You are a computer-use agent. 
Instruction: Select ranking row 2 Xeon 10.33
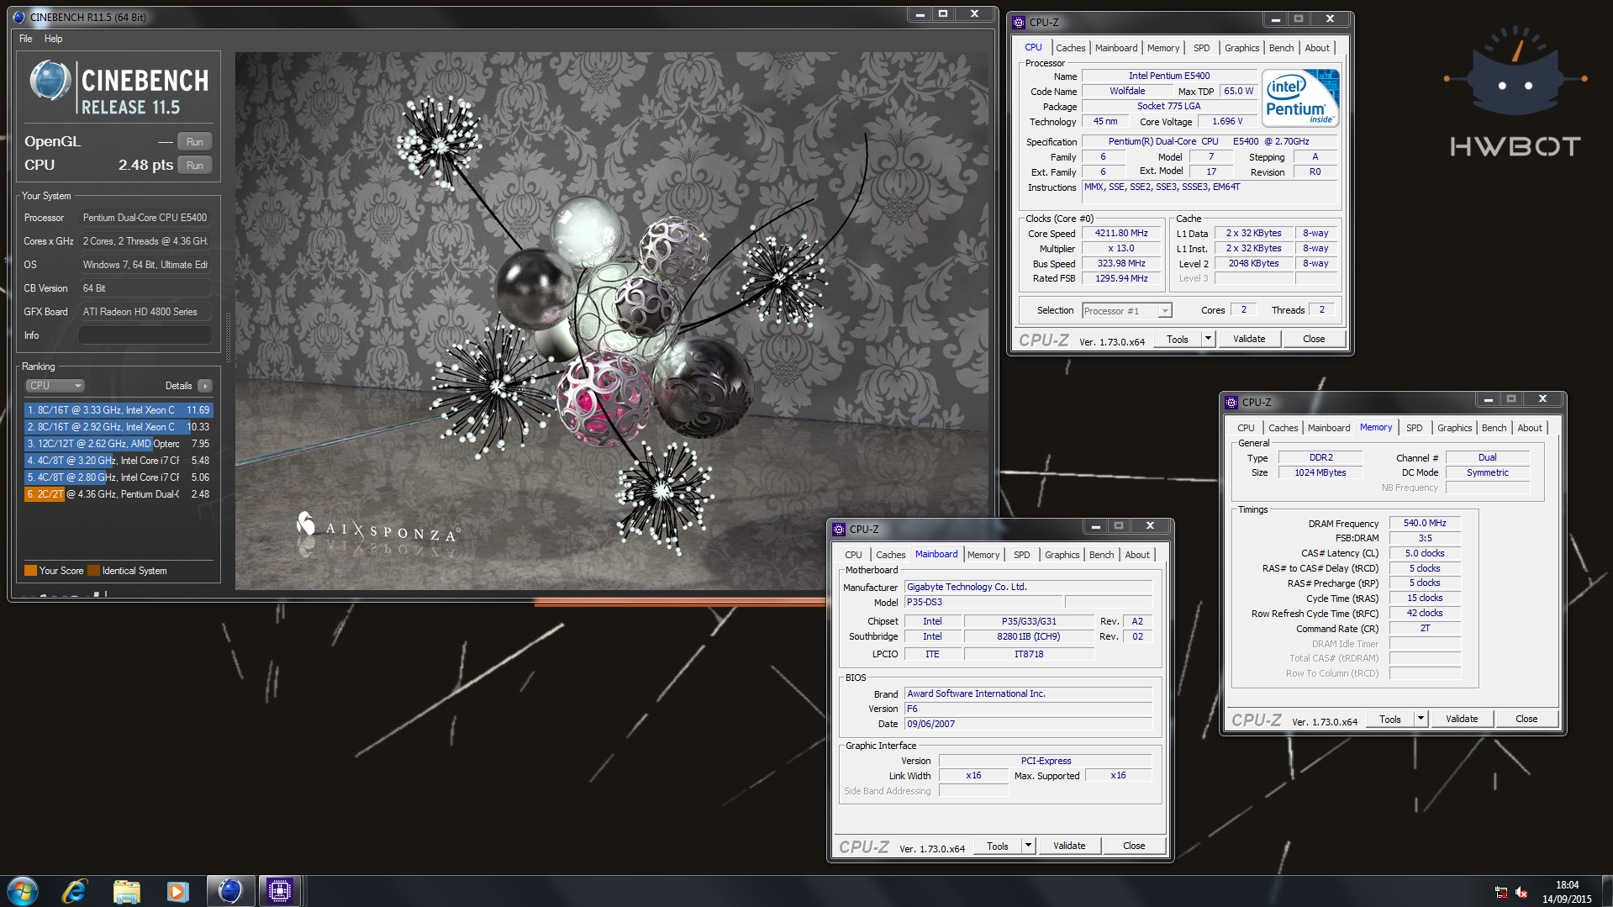[x=119, y=427]
